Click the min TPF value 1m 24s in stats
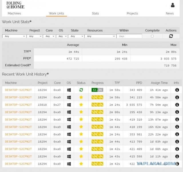Image resolution: width=183 pixels, height=172 pixels. click(x=122, y=52)
